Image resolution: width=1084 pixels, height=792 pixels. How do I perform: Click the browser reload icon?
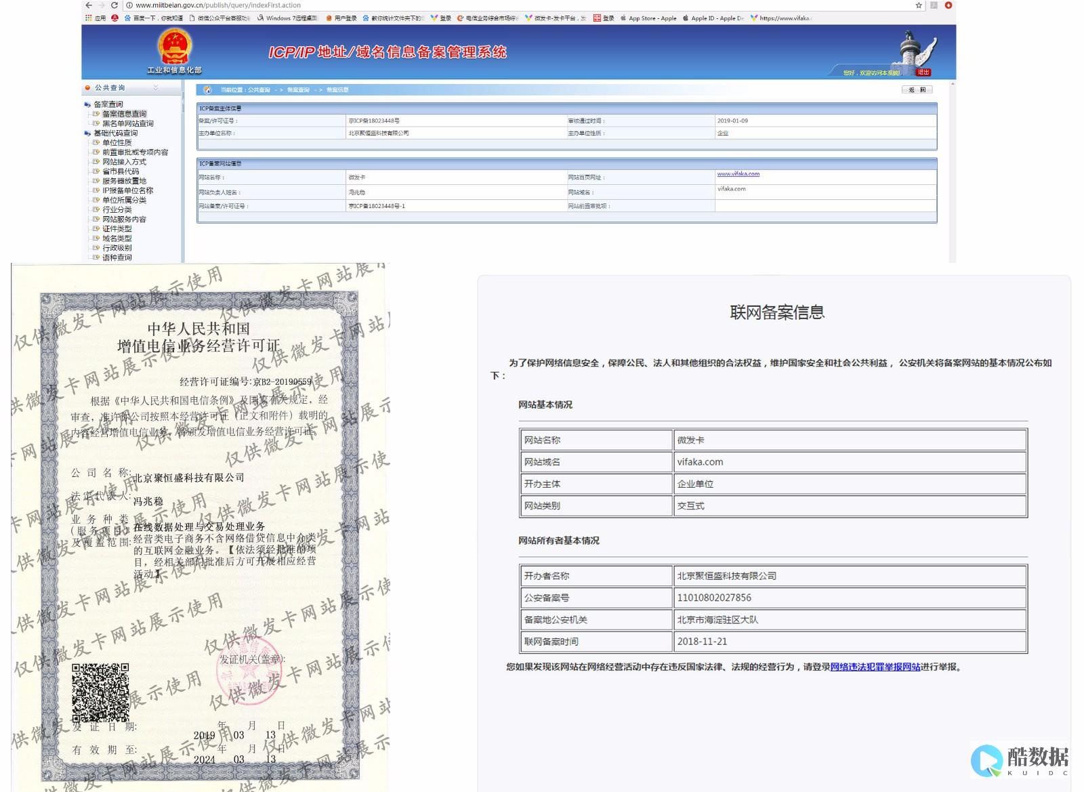(114, 5)
